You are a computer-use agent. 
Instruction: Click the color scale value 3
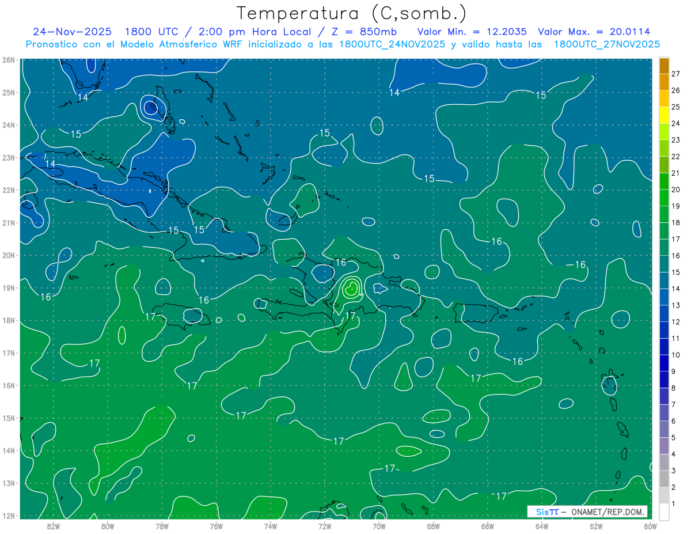click(674, 471)
